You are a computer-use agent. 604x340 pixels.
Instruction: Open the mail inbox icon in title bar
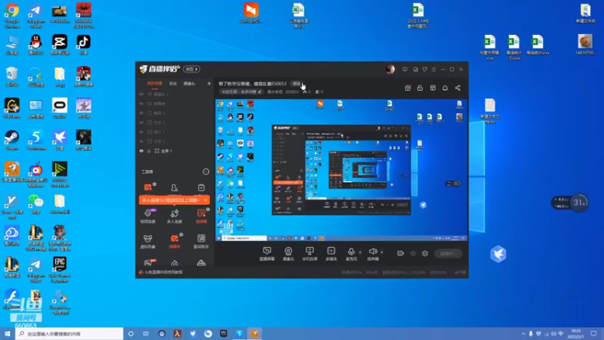point(415,70)
